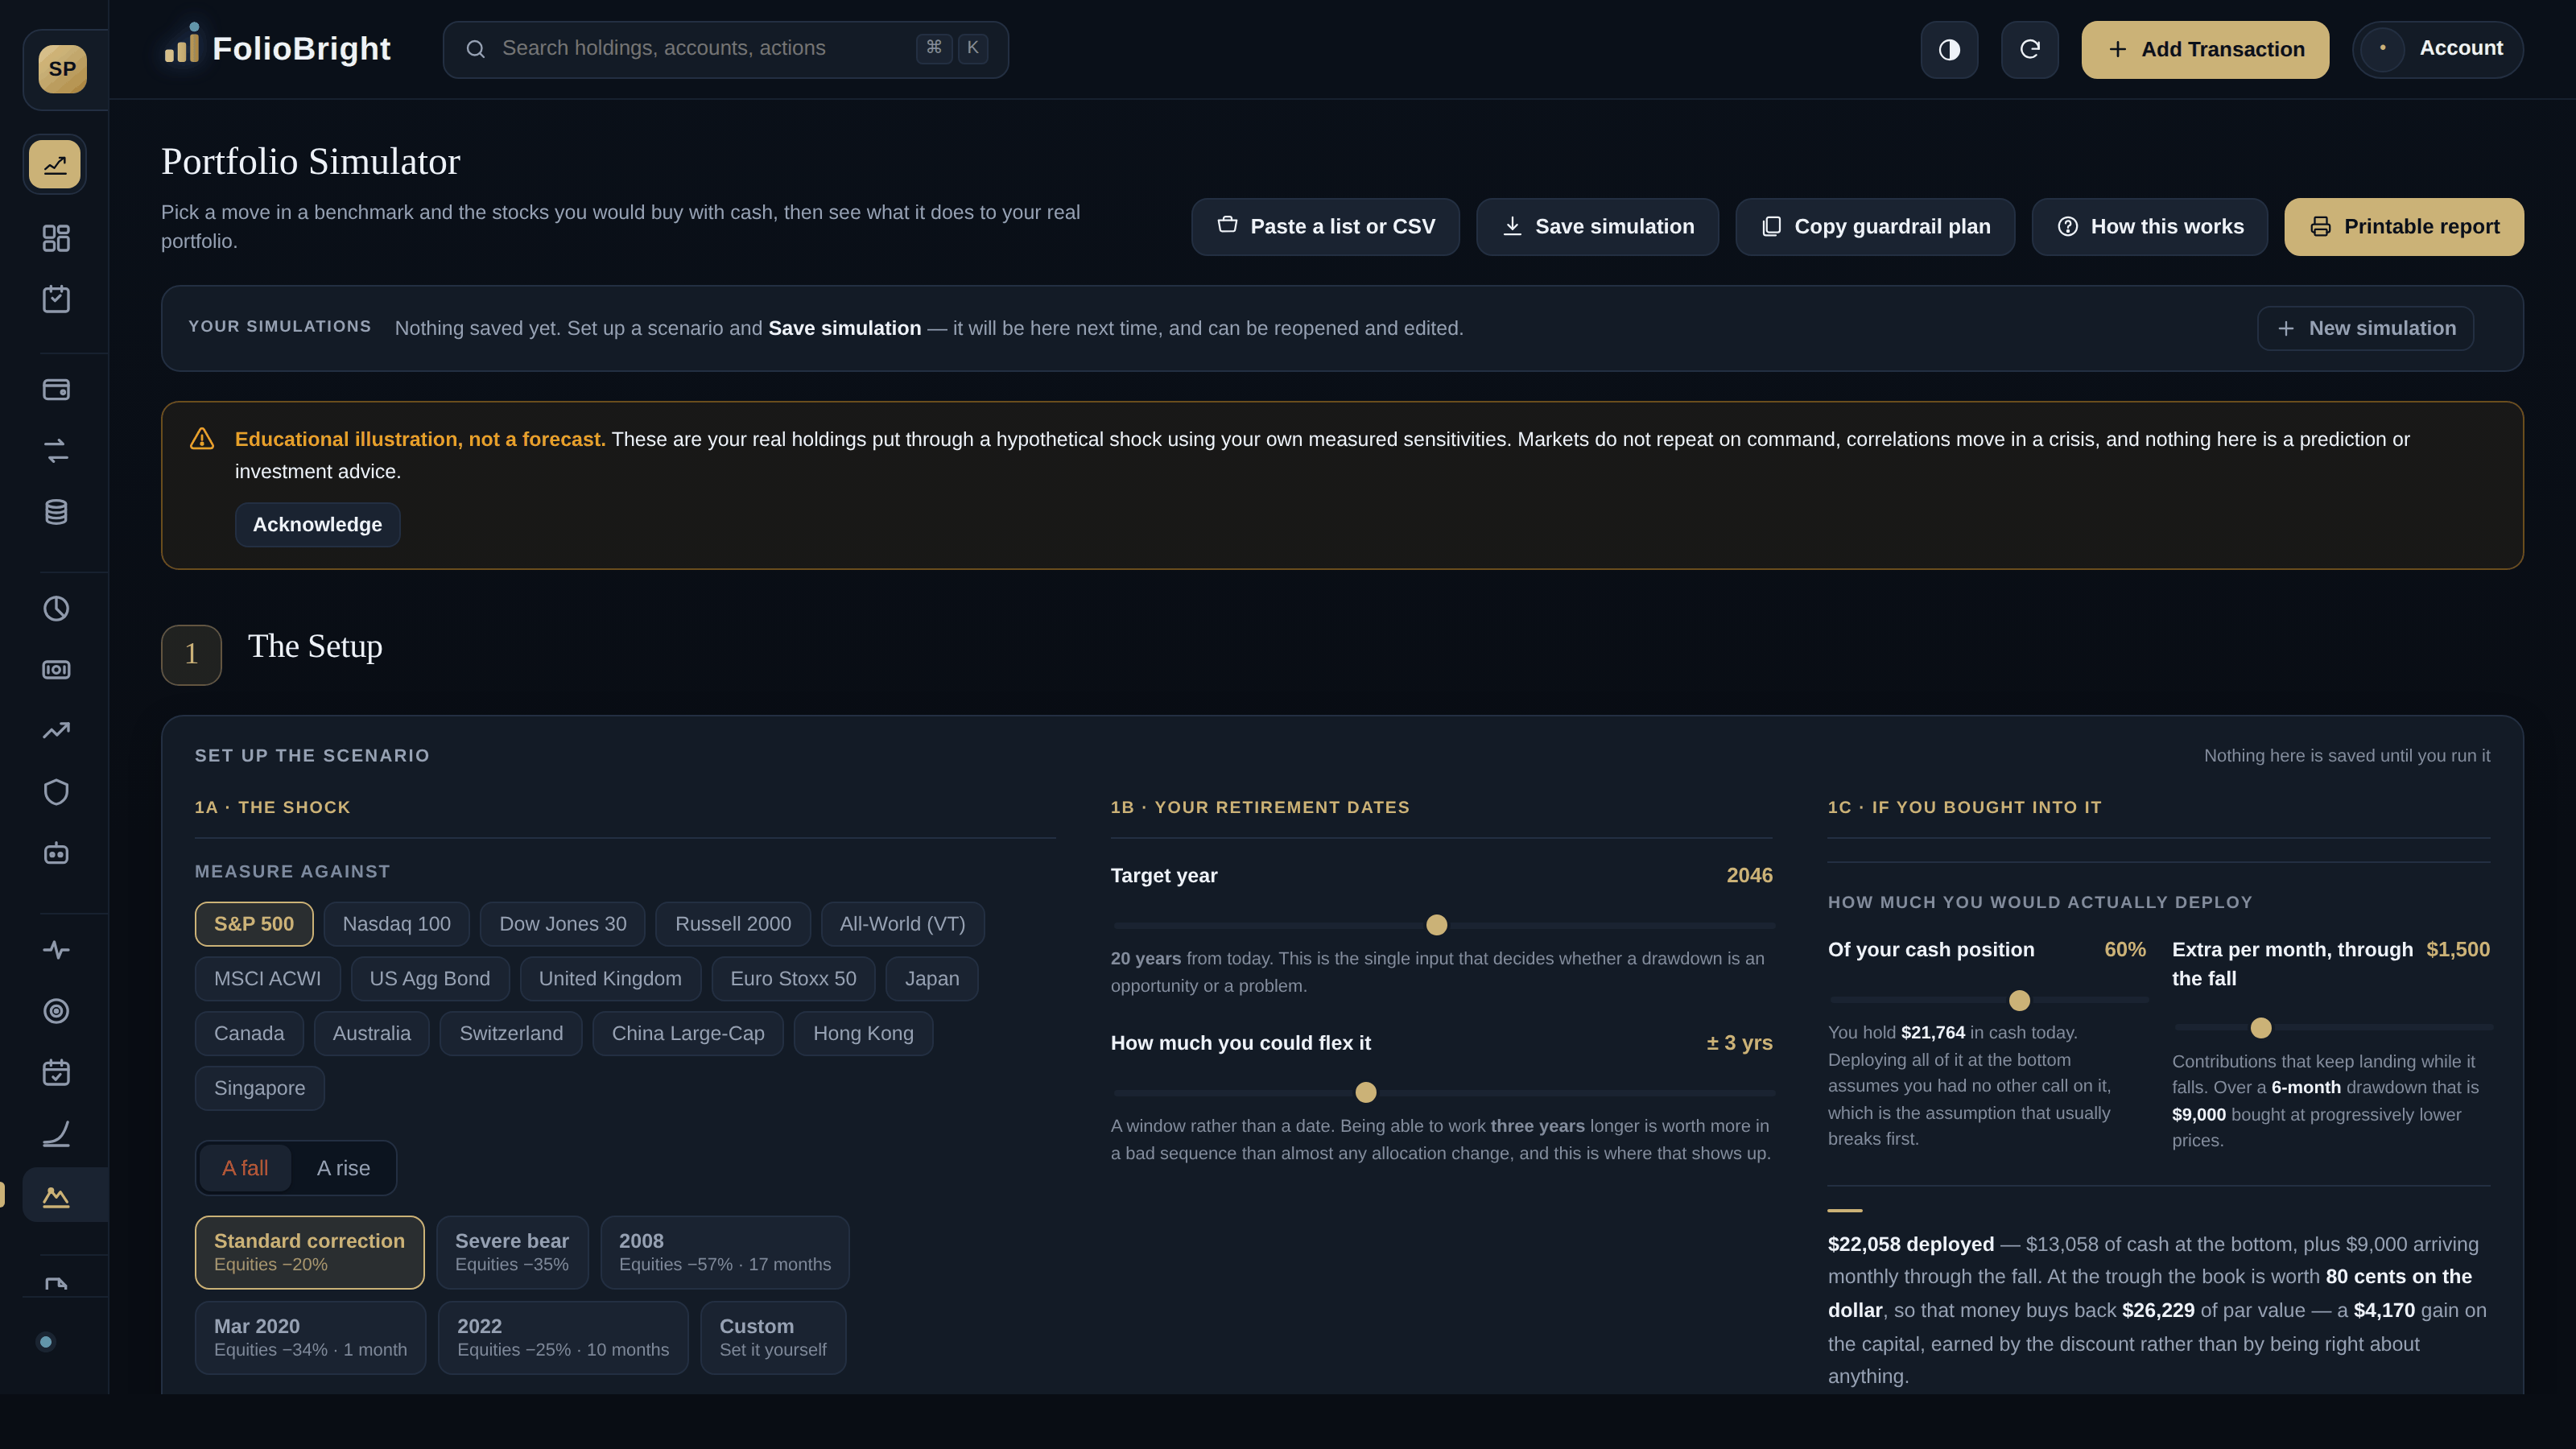Open the four-tile dashboard grid icon
The height and width of the screenshot is (1449, 2576).
click(56, 238)
